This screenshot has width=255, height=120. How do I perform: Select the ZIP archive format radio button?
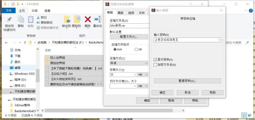point(136,50)
